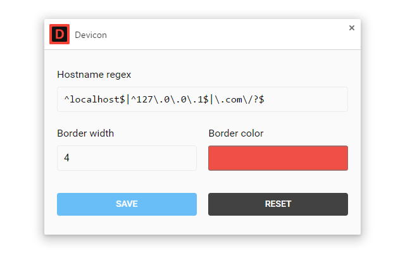Click the field containing the ^localhost$ pattern
The image size is (405, 253).
pyautogui.click(x=202, y=99)
